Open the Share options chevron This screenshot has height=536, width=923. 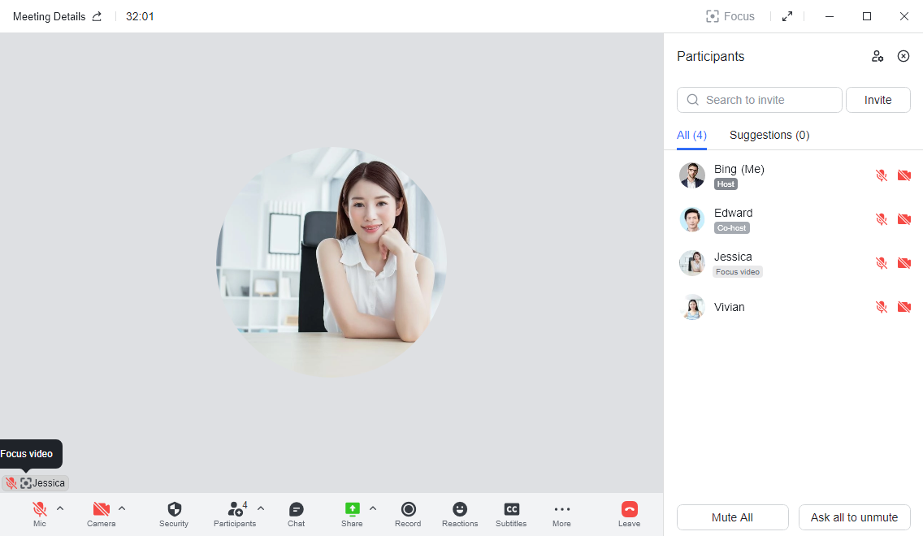coord(372,508)
